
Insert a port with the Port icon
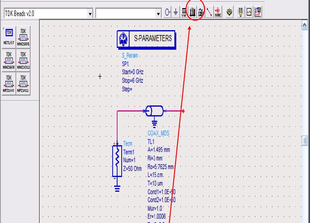[x=168, y=12]
